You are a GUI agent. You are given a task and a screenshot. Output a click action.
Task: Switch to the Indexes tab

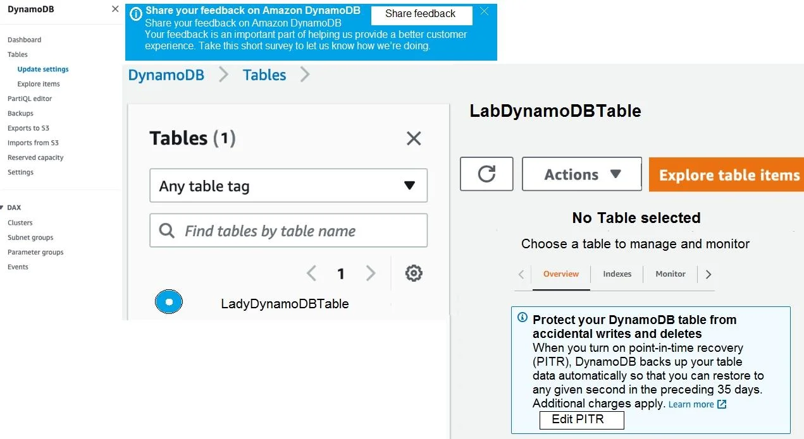point(617,274)
